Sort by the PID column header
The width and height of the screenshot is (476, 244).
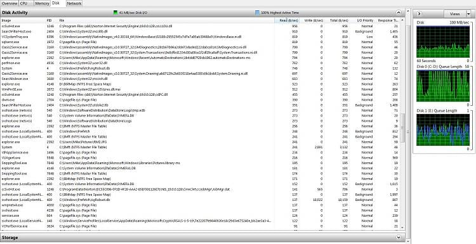(x=51, y=20)
